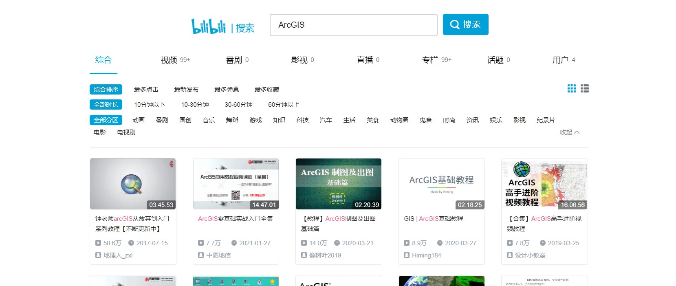The image size is (676, 286).
Task: Select 全部时长 duration filter
Action: point(106,105)
